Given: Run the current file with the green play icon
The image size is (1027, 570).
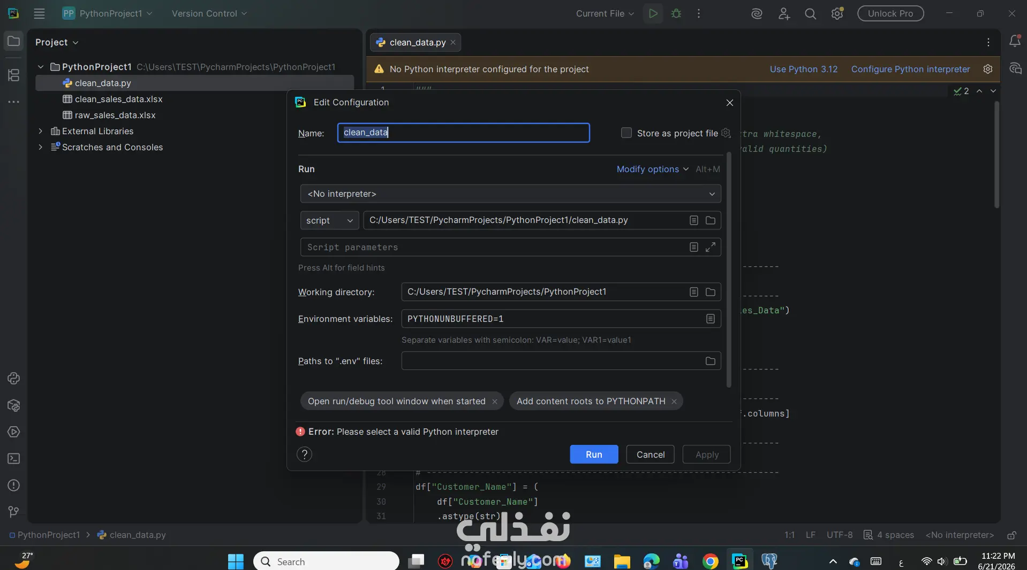Looking at the screenshot, I should pos(653,13).
